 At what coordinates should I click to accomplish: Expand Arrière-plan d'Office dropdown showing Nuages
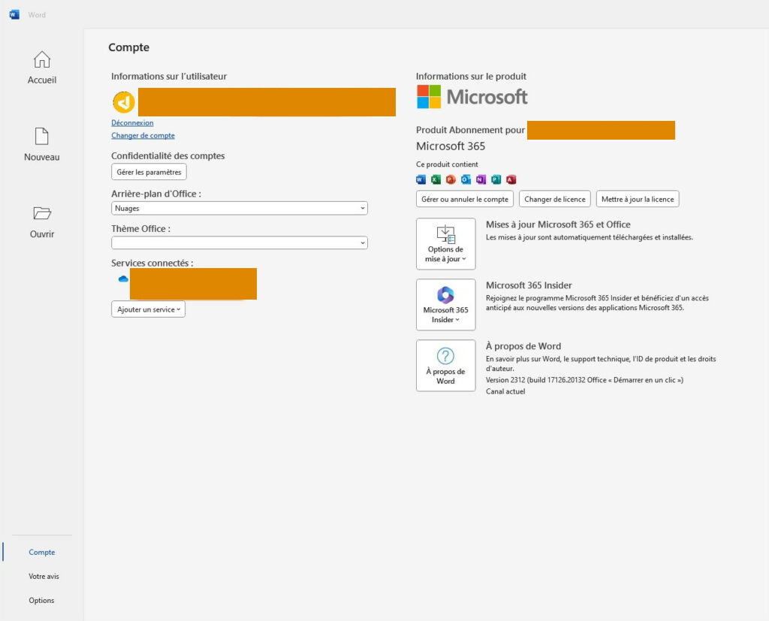click(x=240, y=208)
